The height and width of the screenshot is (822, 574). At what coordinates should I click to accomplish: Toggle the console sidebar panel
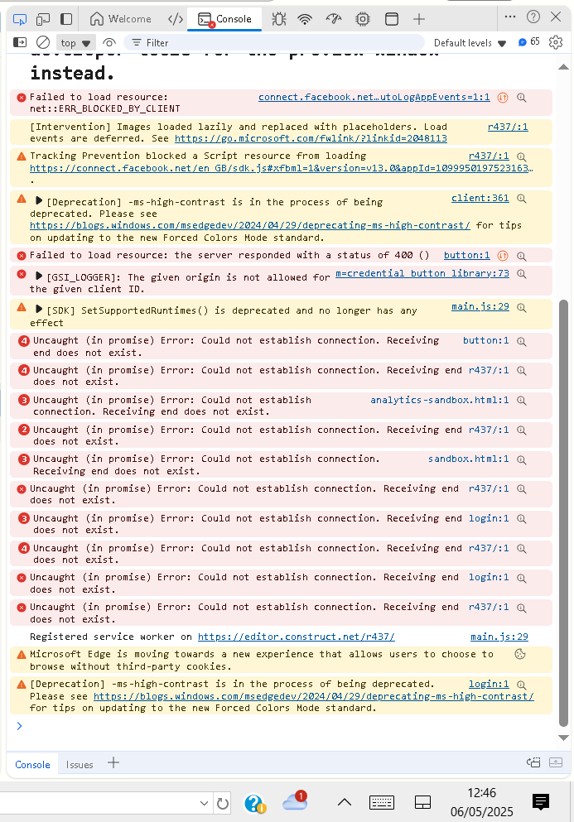coord(20,42)
